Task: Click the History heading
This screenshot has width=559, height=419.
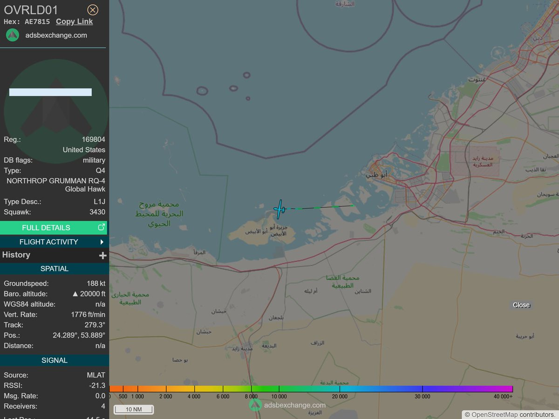Action: pyautogui.click(x=16, y=255)
